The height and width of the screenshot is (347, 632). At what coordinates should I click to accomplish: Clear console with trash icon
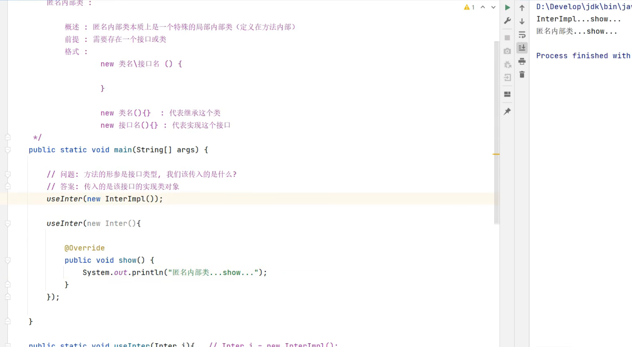click(x=522, y=74)
